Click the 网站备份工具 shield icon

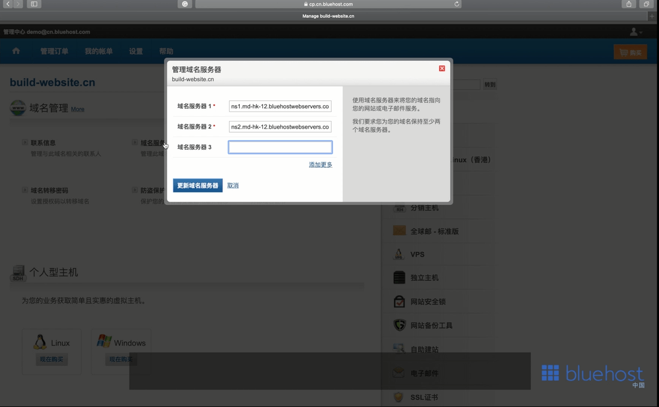pos(399,325)
